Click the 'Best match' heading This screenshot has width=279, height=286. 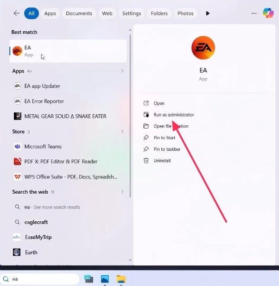[x=24, y=32]
